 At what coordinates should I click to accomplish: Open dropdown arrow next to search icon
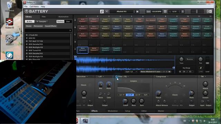tap(107, 11)
